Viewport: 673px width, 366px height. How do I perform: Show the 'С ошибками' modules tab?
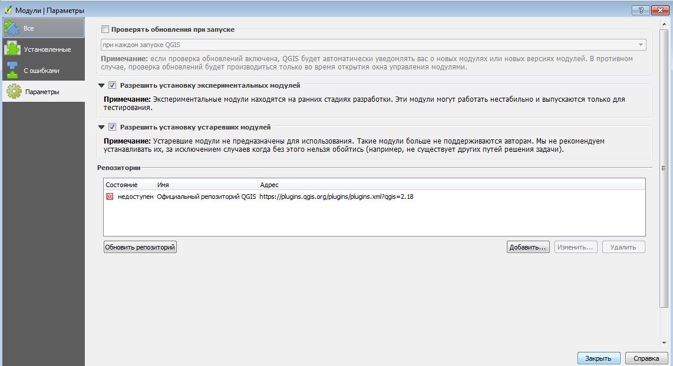coord(44,70)
